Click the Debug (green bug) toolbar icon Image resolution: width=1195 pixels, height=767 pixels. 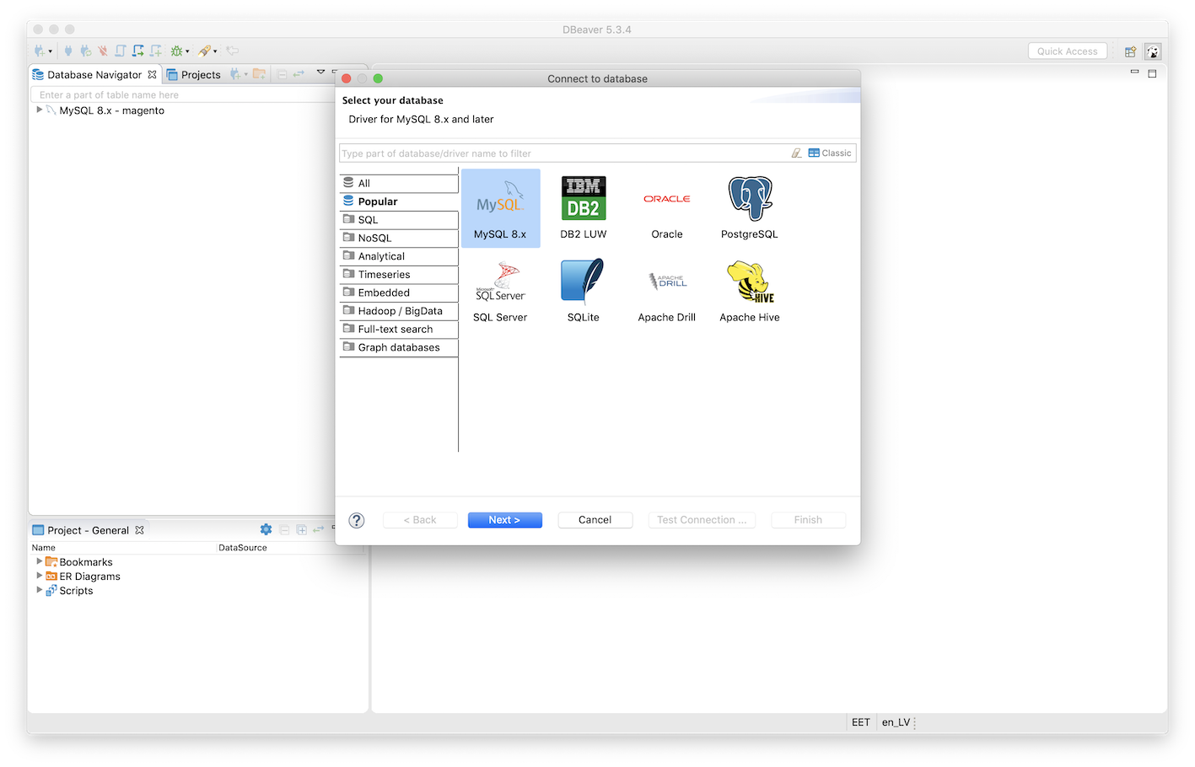176,51
